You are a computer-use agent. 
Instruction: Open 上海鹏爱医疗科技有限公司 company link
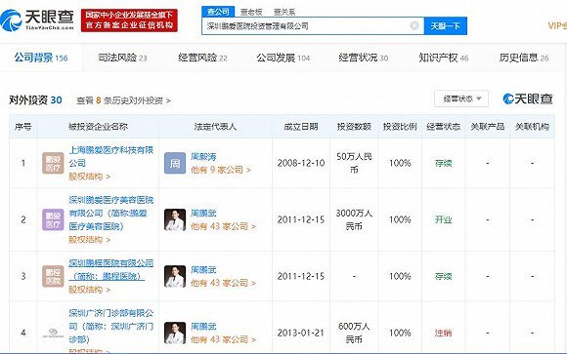coord(111,156)
